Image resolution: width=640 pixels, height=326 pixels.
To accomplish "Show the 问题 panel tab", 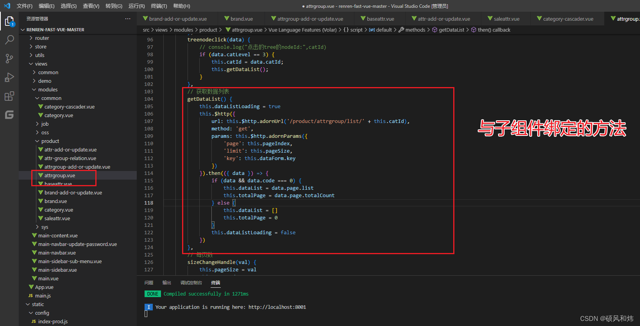I will click(x=149, y=283).
